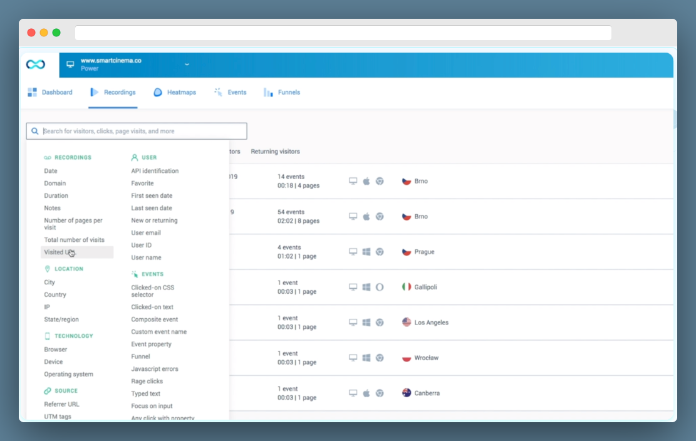
Task: Click the desktop device icon in Wrocław row
Action: [353, 358]
